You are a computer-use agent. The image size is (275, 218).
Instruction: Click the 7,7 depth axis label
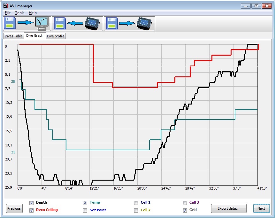(8, 89)
